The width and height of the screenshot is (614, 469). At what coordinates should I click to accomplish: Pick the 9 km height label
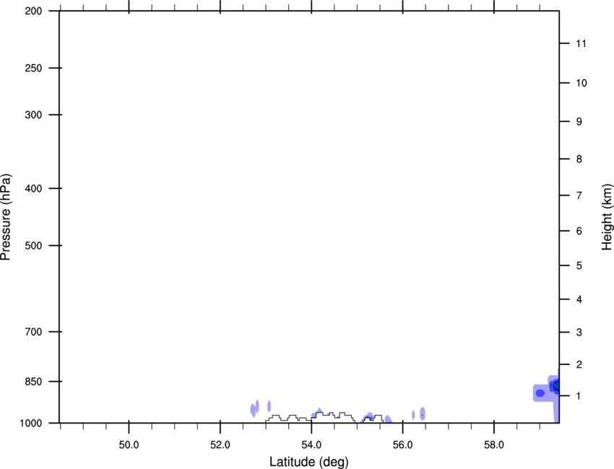click(579, 122)
